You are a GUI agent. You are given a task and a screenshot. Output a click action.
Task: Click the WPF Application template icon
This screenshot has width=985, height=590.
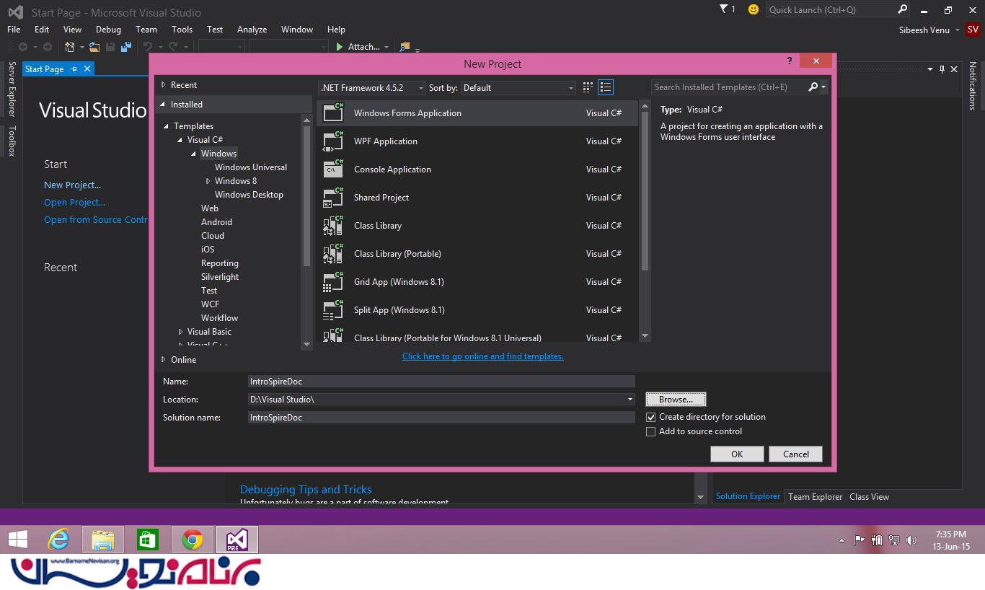pos(333,141)
